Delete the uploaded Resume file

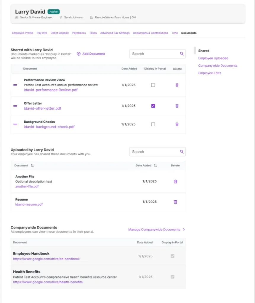pos(175,202)
